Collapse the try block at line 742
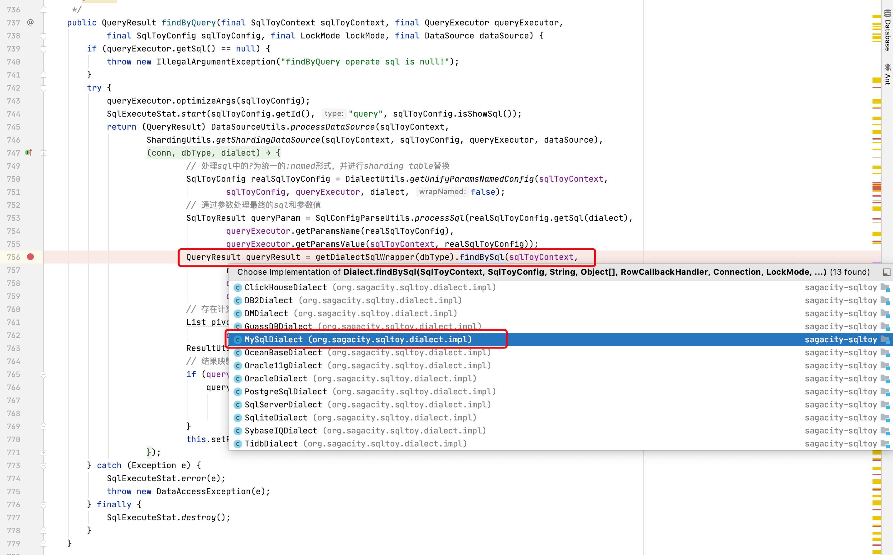The width and height of the screenshot is (893, 555). pos(43,88)
